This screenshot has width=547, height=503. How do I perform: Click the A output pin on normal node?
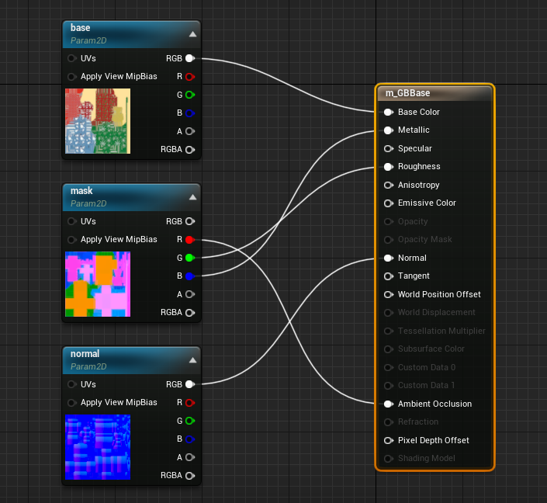tap(190, 457)
